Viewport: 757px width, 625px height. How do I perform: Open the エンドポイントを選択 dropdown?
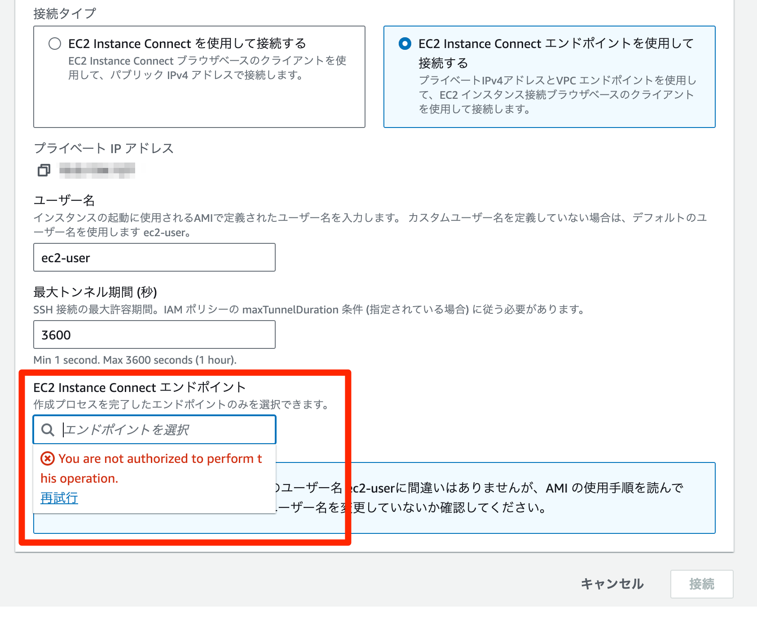(x=154, y=430)
